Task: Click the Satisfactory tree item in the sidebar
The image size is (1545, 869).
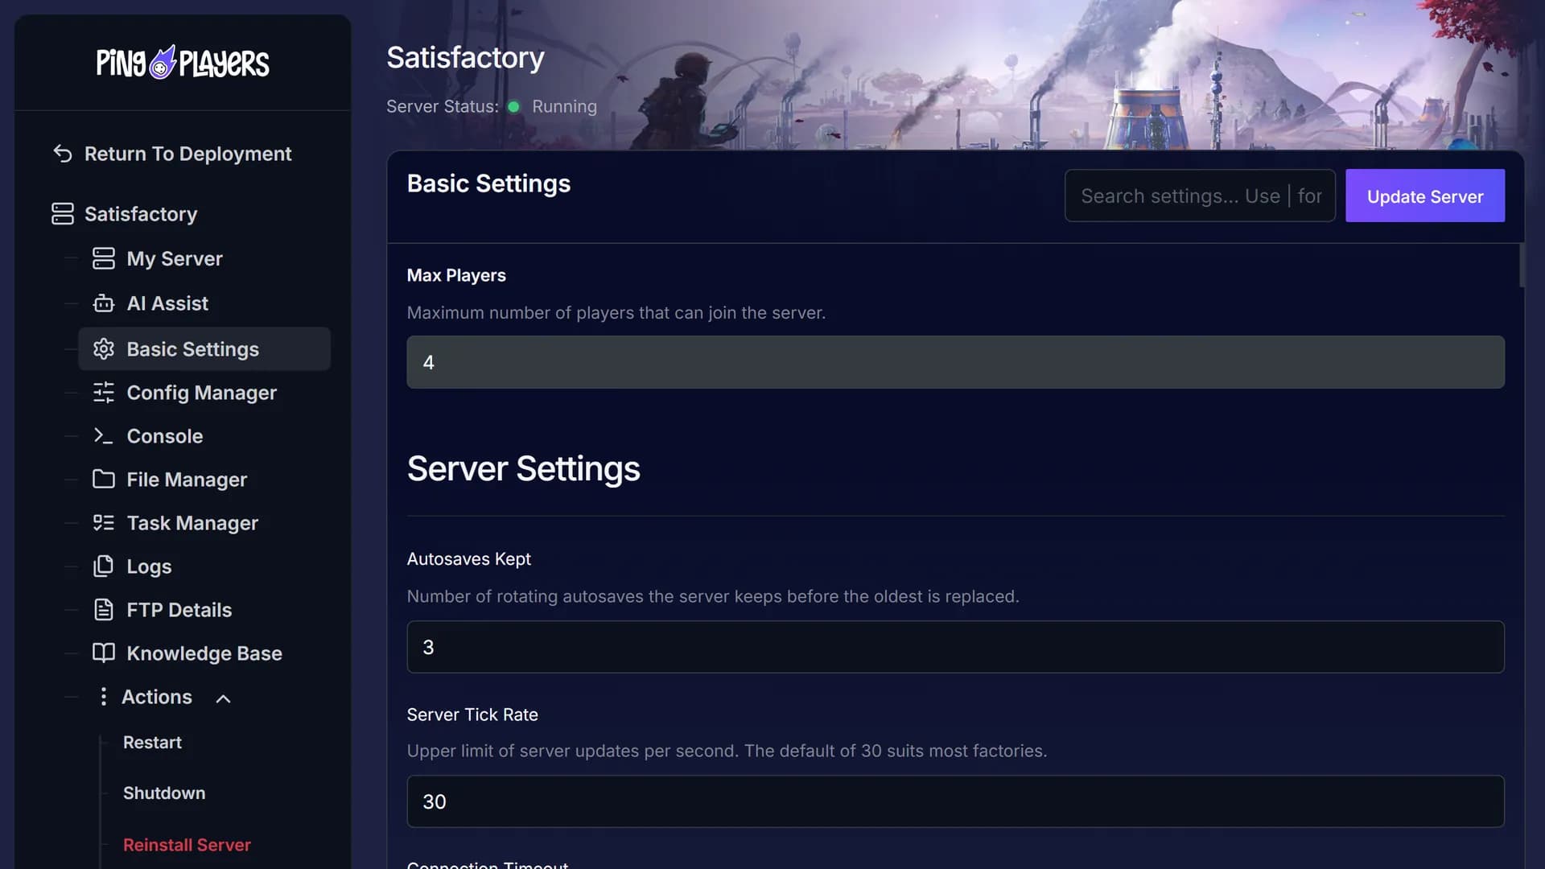Action: click(141, 213)
